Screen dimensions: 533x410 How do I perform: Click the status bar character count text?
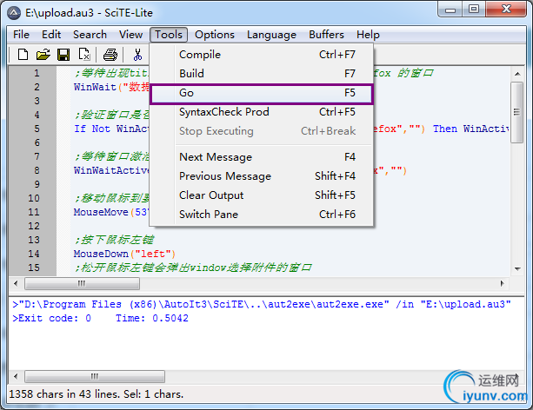tap(97, 394)
